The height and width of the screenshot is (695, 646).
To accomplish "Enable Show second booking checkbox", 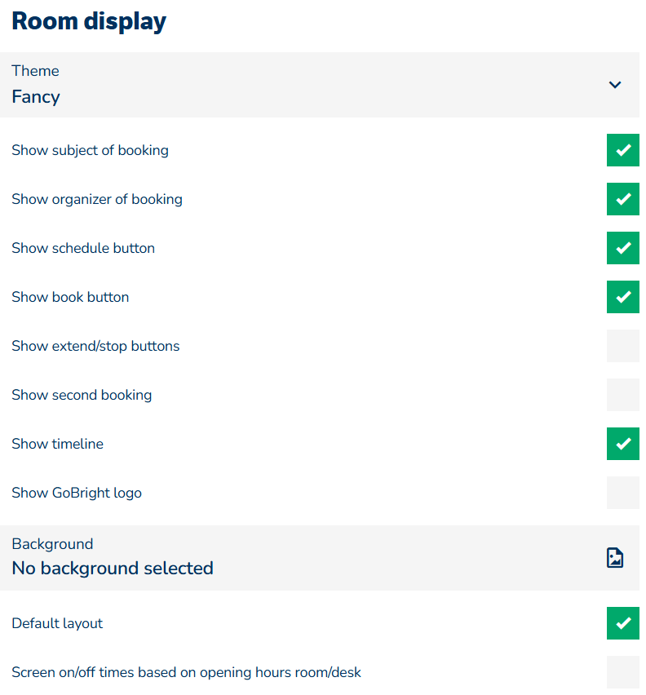I will point(622,395).
